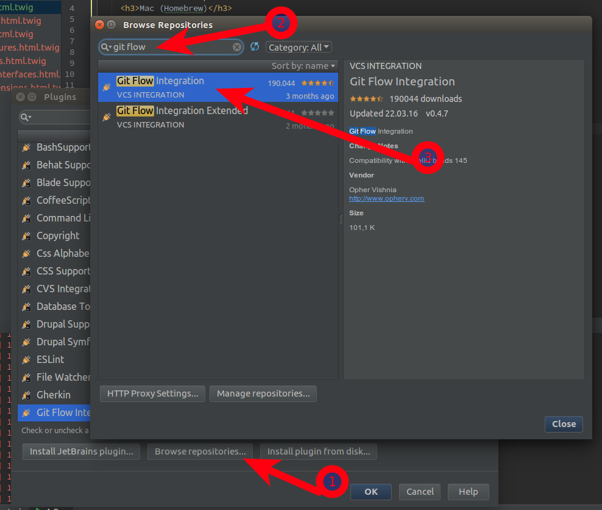The image size is (602, 510).
Task: Reload the plugin list with the refresh icon
Action: coord(254,46)
